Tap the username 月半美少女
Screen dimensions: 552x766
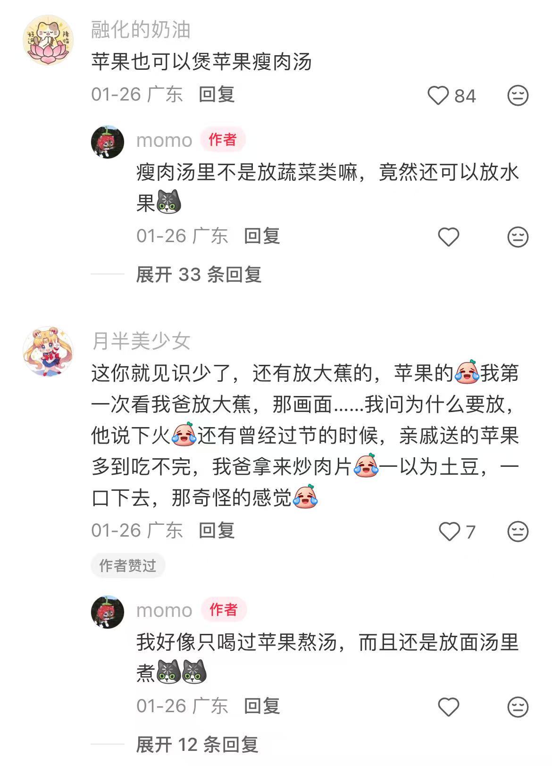pos(141,341)
